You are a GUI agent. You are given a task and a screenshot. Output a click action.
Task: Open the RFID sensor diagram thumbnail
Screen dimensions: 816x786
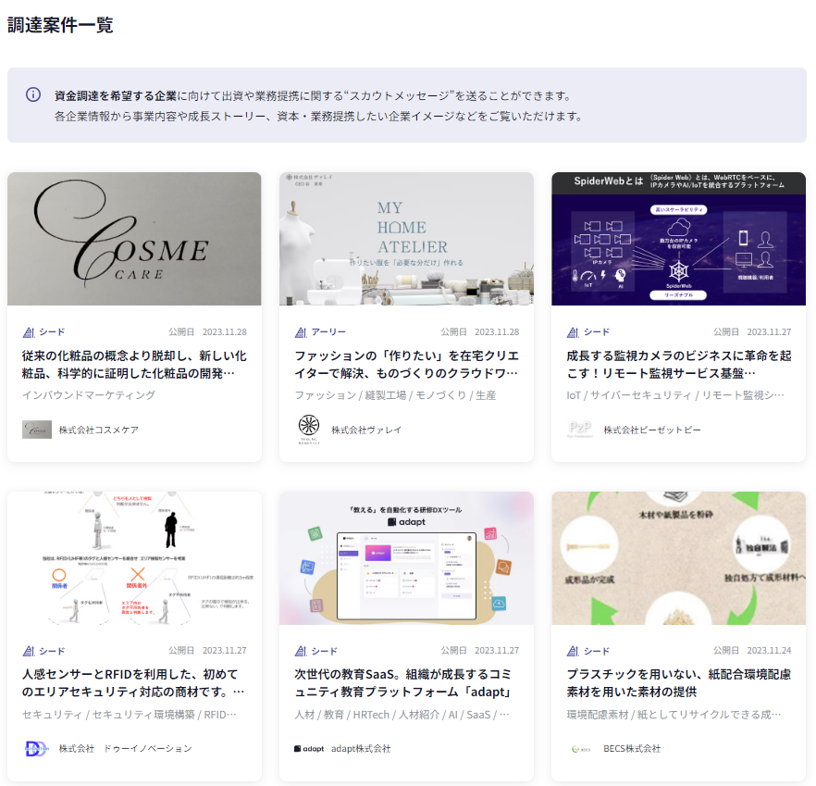(x=134, y=558)
